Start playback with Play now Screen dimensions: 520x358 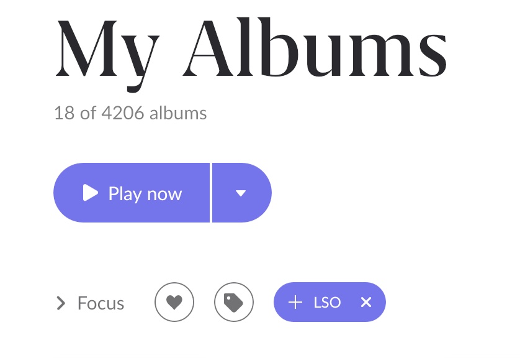click(x=132, y=193)
